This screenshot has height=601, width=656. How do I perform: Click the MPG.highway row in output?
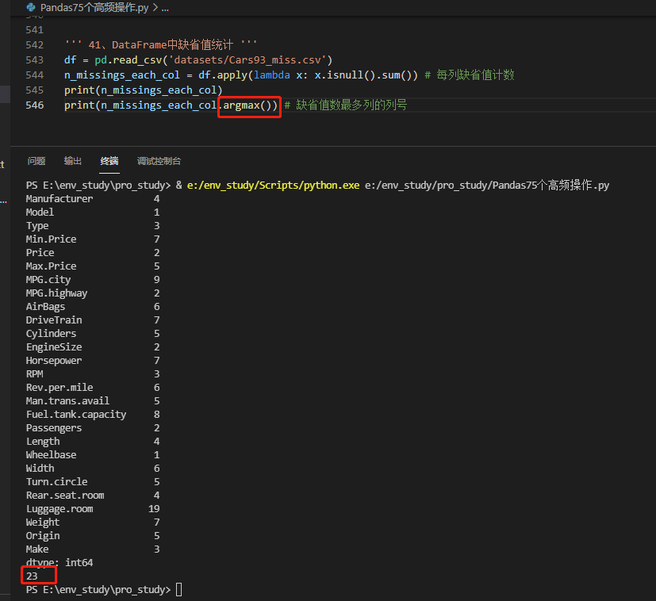(93, 293)
